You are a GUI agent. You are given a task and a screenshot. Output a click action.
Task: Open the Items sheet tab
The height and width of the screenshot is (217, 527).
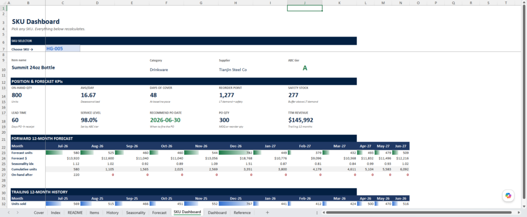[x=94, y=213]
